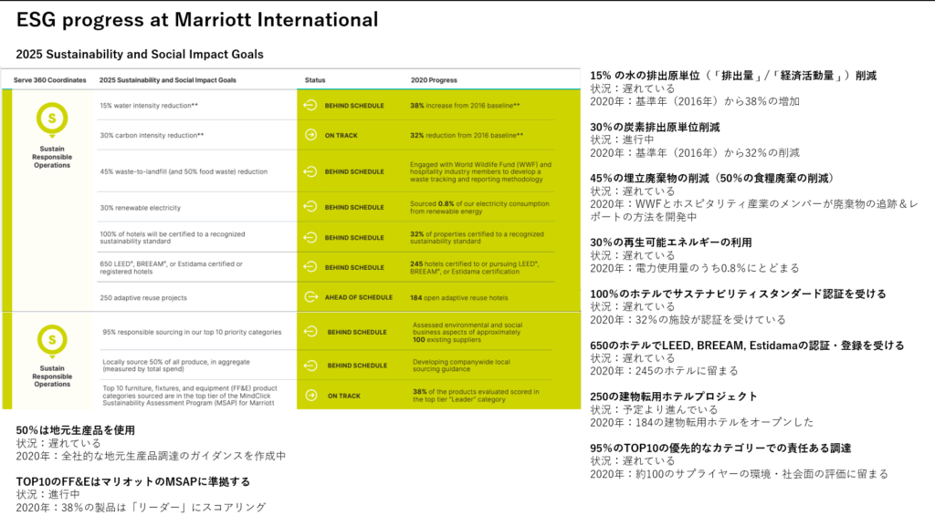Image resolution: width=935 pixels, height=526 pixels.
Task: Click the arrow icon beside AHEAD OF SCHEDULE
Action: pos(310,297)
